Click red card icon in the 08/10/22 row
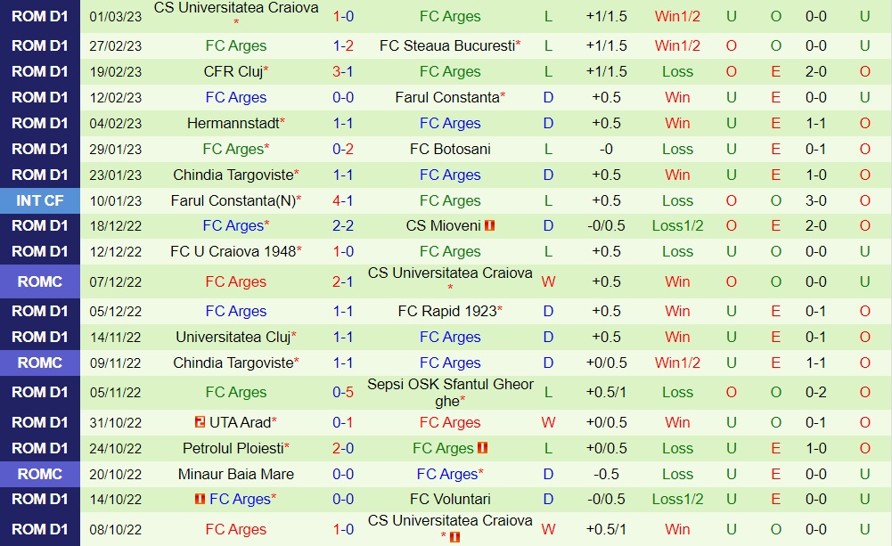 (454, 537)
